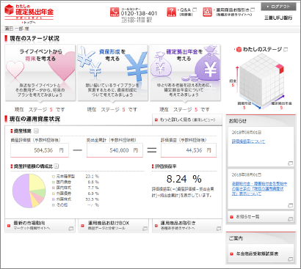Click the トップへ link under logo

point(29,23)
